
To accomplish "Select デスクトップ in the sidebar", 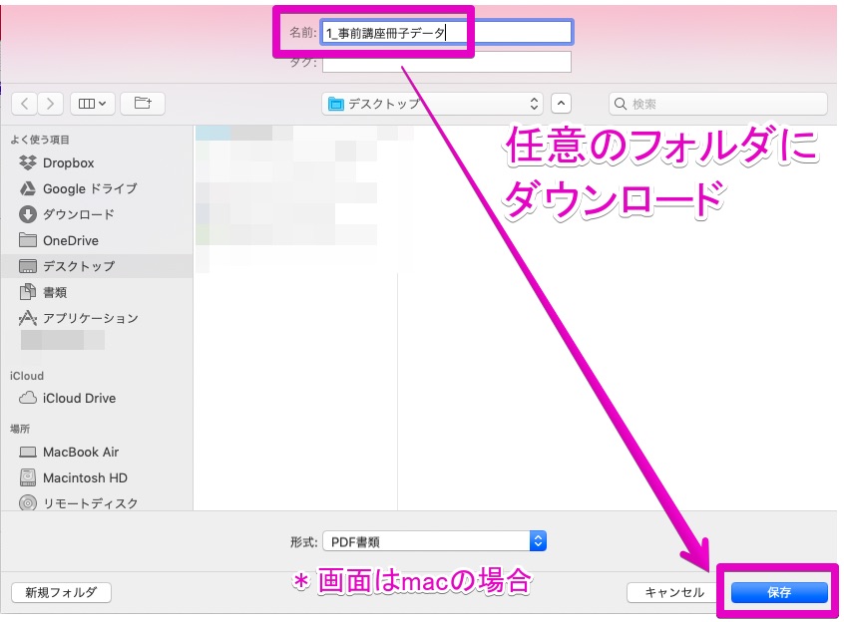I will (97, 266).
